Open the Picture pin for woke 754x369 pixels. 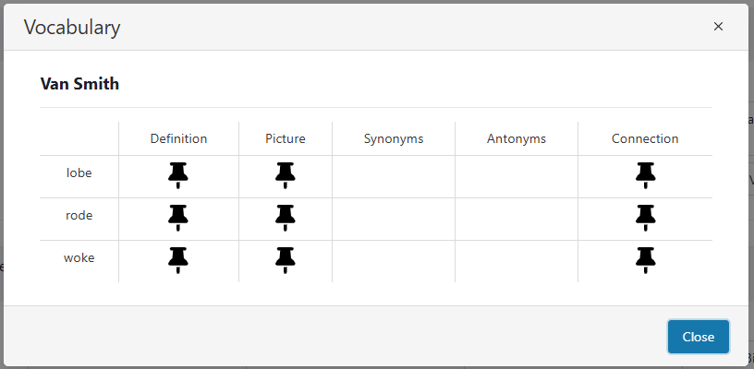(x=285, y=260)
